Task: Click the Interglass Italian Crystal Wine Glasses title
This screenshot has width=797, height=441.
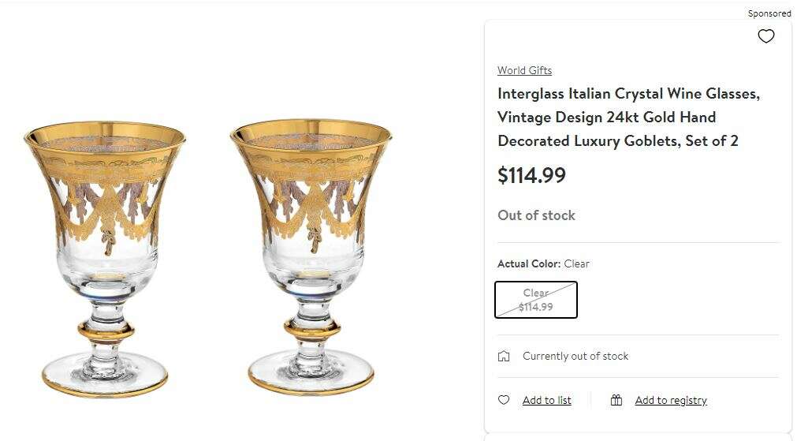Action: [x=628, y=117]
